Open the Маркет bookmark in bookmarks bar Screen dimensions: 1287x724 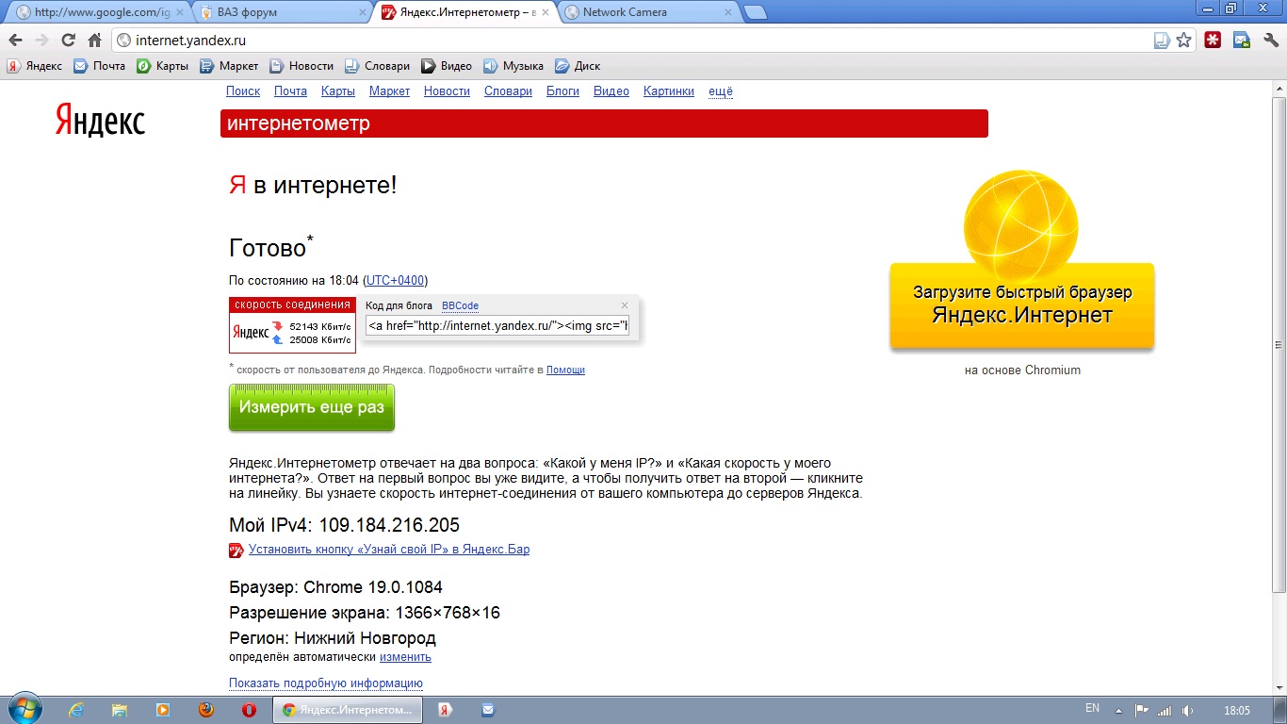pyautogui.click(x=228, y=66)
